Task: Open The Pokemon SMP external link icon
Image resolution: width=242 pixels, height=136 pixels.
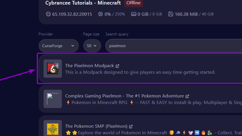Action: (131, 127)
